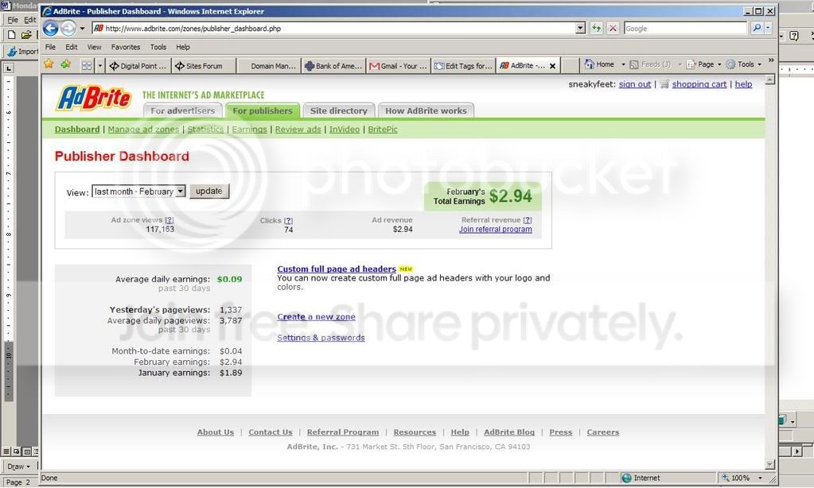Expand the View month dropdown
Image resolution: width=814 pixels, height=488 pixels.
(180, 192)
